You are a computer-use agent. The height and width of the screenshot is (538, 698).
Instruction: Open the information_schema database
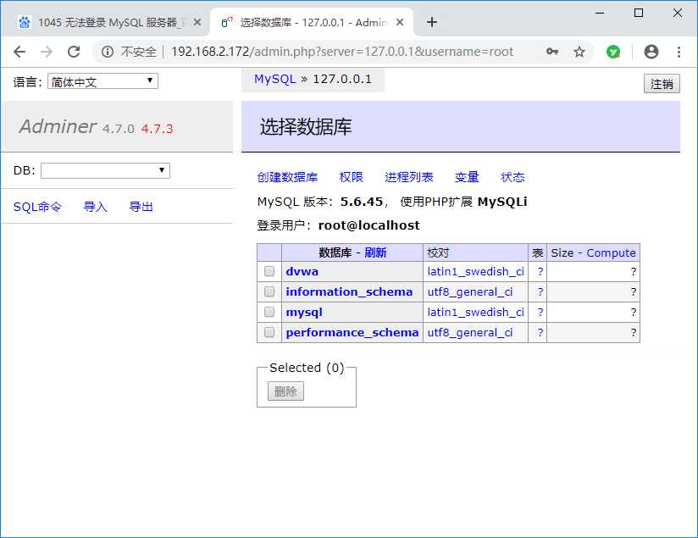point(349,291)
